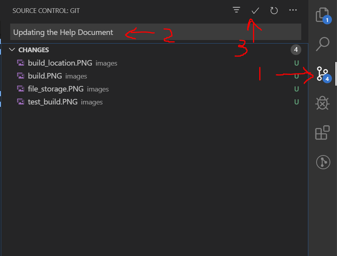The image size is (337, 256).
Task: Open the view and sort filter icon
Action: 236,11
